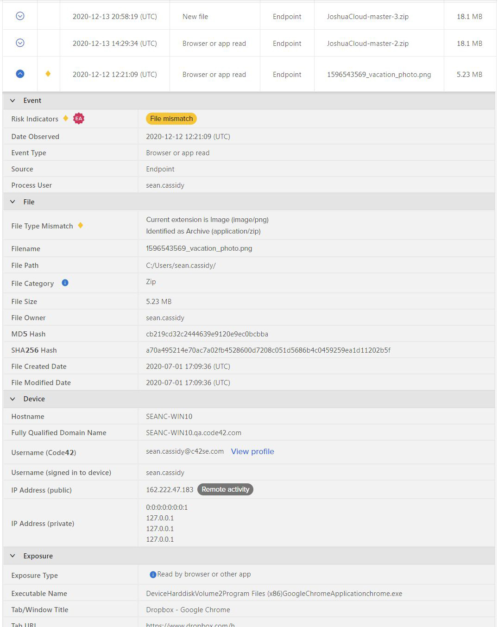Collapse the Exposure section

(13, 556)
